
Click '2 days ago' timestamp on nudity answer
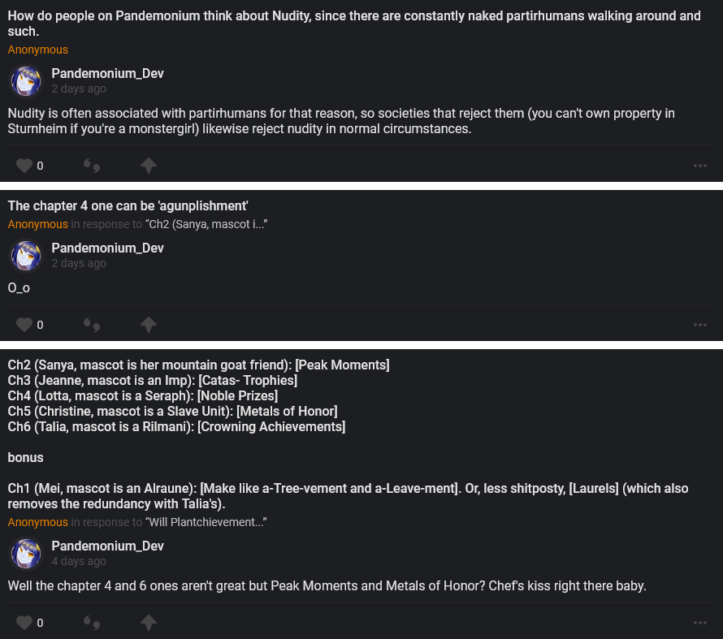79,89
